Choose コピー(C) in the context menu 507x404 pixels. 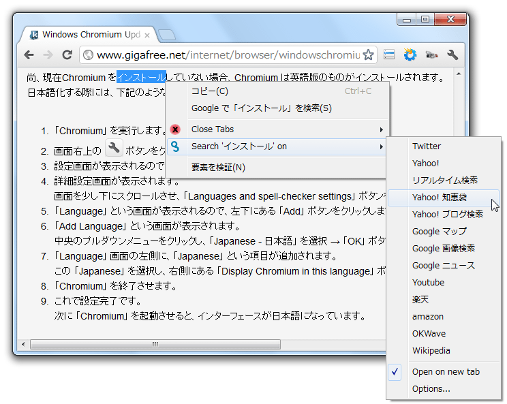277,91
